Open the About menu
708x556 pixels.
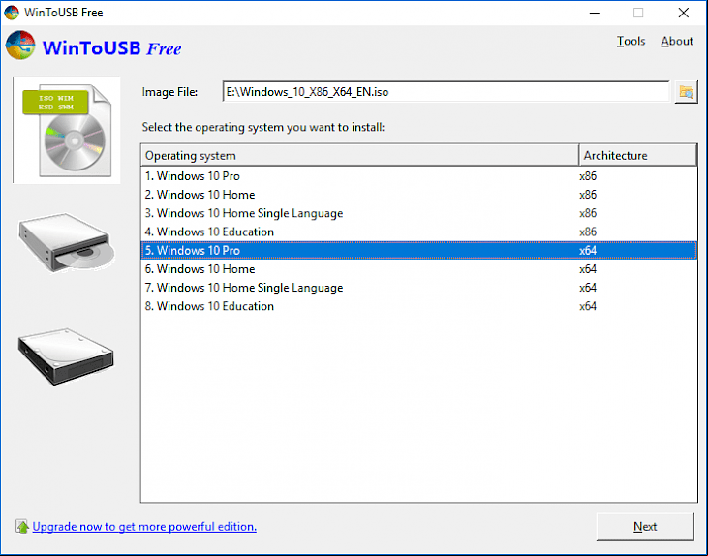point(676,41)
